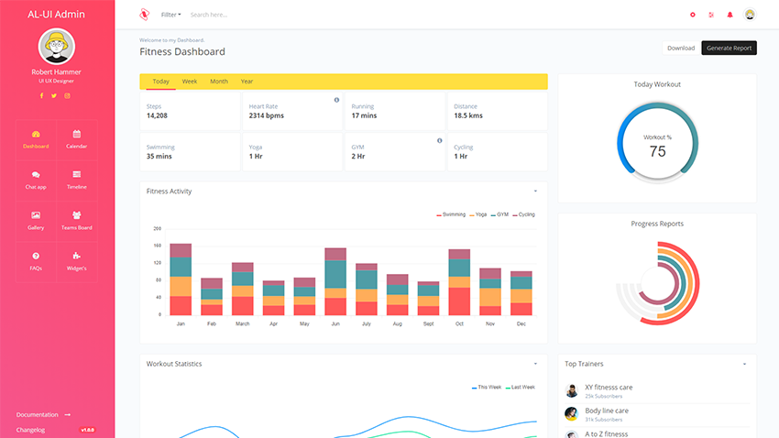
Task: Click the notification bell icon
Action: point(730,15)
